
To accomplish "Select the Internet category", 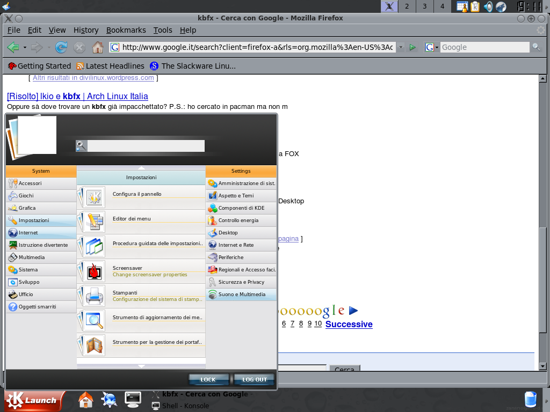I will tap(41, 233).
